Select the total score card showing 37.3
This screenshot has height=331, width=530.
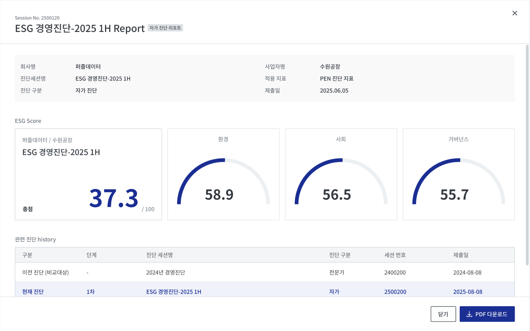tap(88, 174)
